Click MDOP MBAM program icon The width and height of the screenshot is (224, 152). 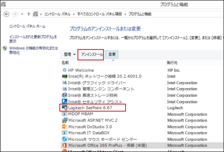pos(64,114)
